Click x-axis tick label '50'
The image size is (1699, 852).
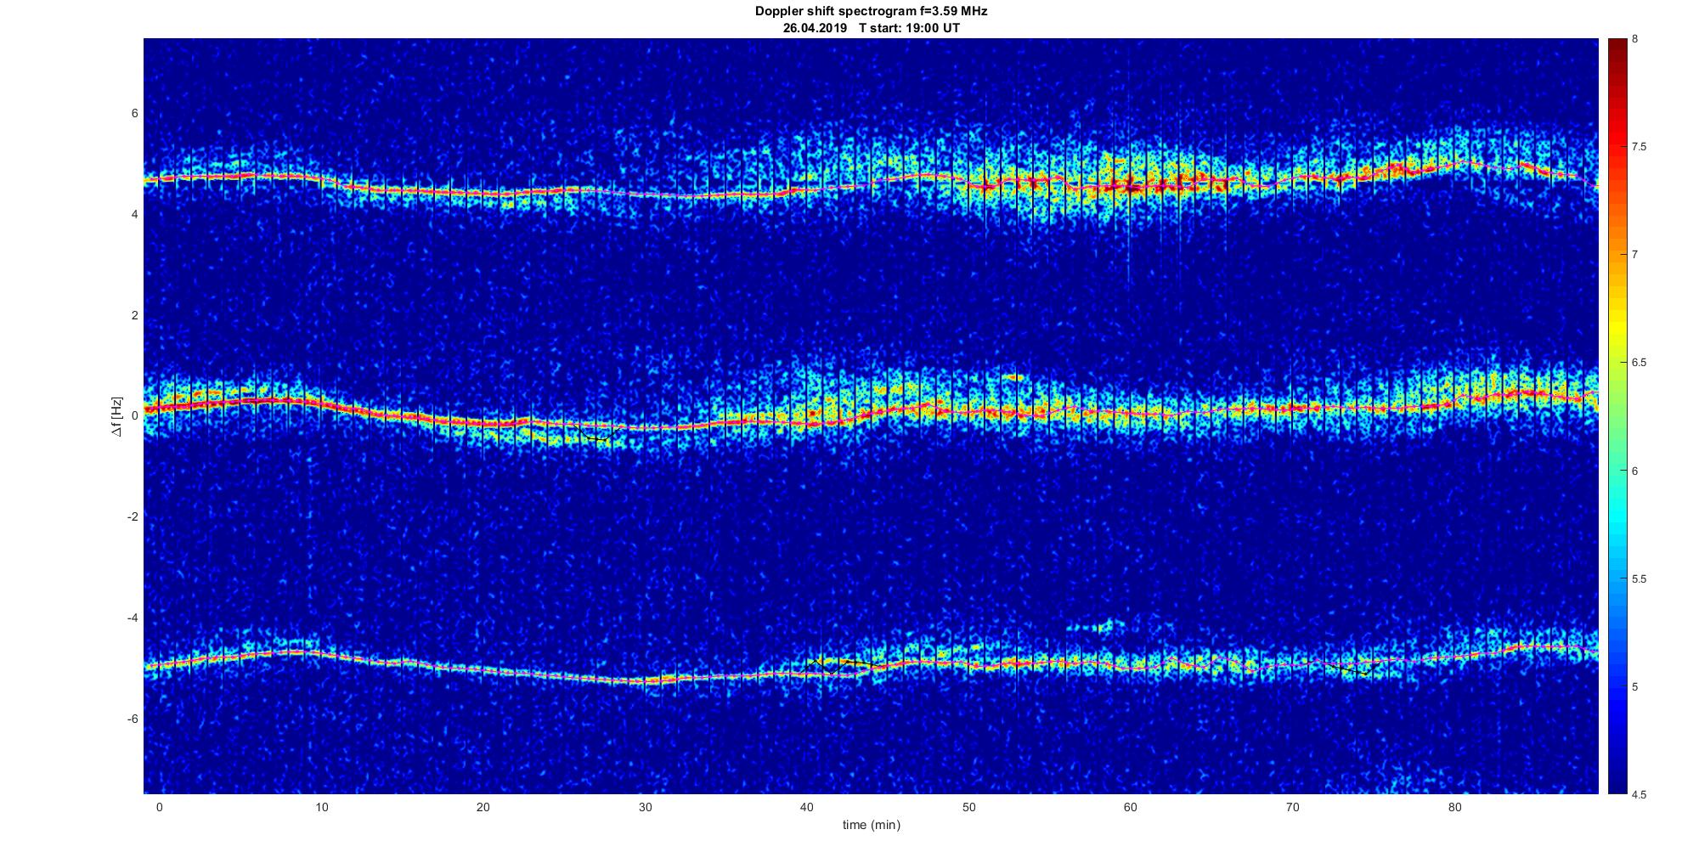[x=969, y=807]
